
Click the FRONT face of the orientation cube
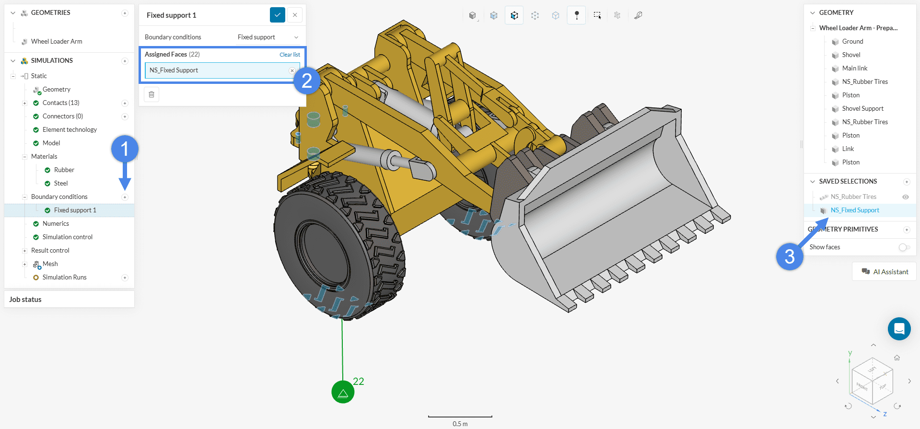point(862,386)
